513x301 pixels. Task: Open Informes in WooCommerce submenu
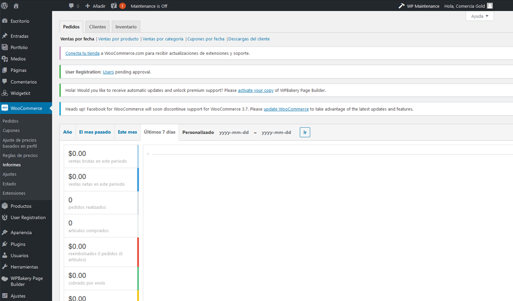pos(11,165)
